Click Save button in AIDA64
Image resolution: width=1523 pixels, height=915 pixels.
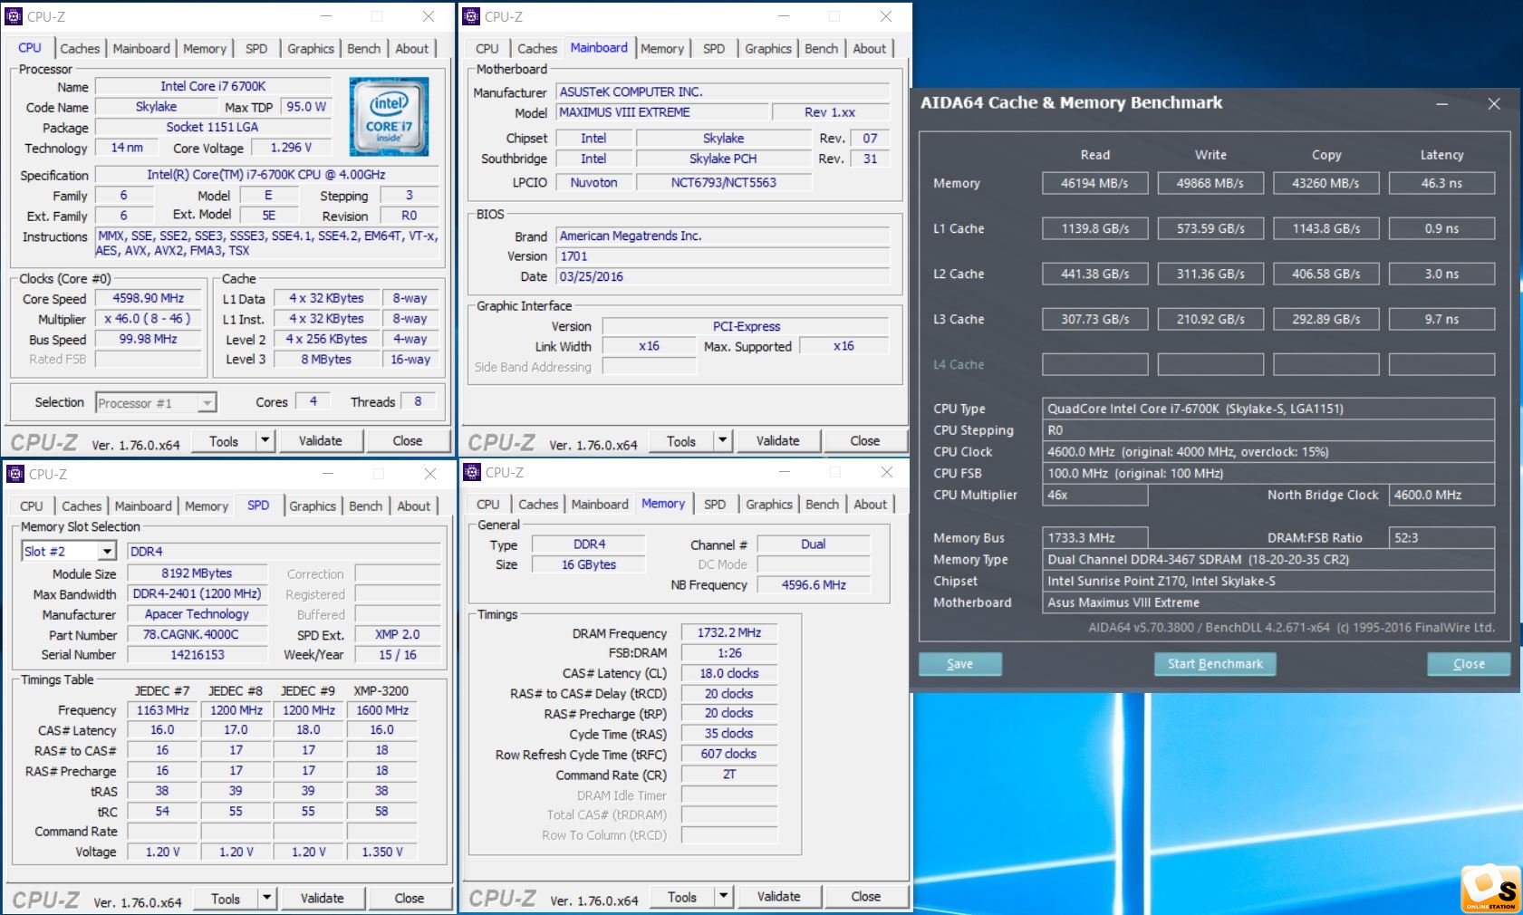tap(960, 664)
